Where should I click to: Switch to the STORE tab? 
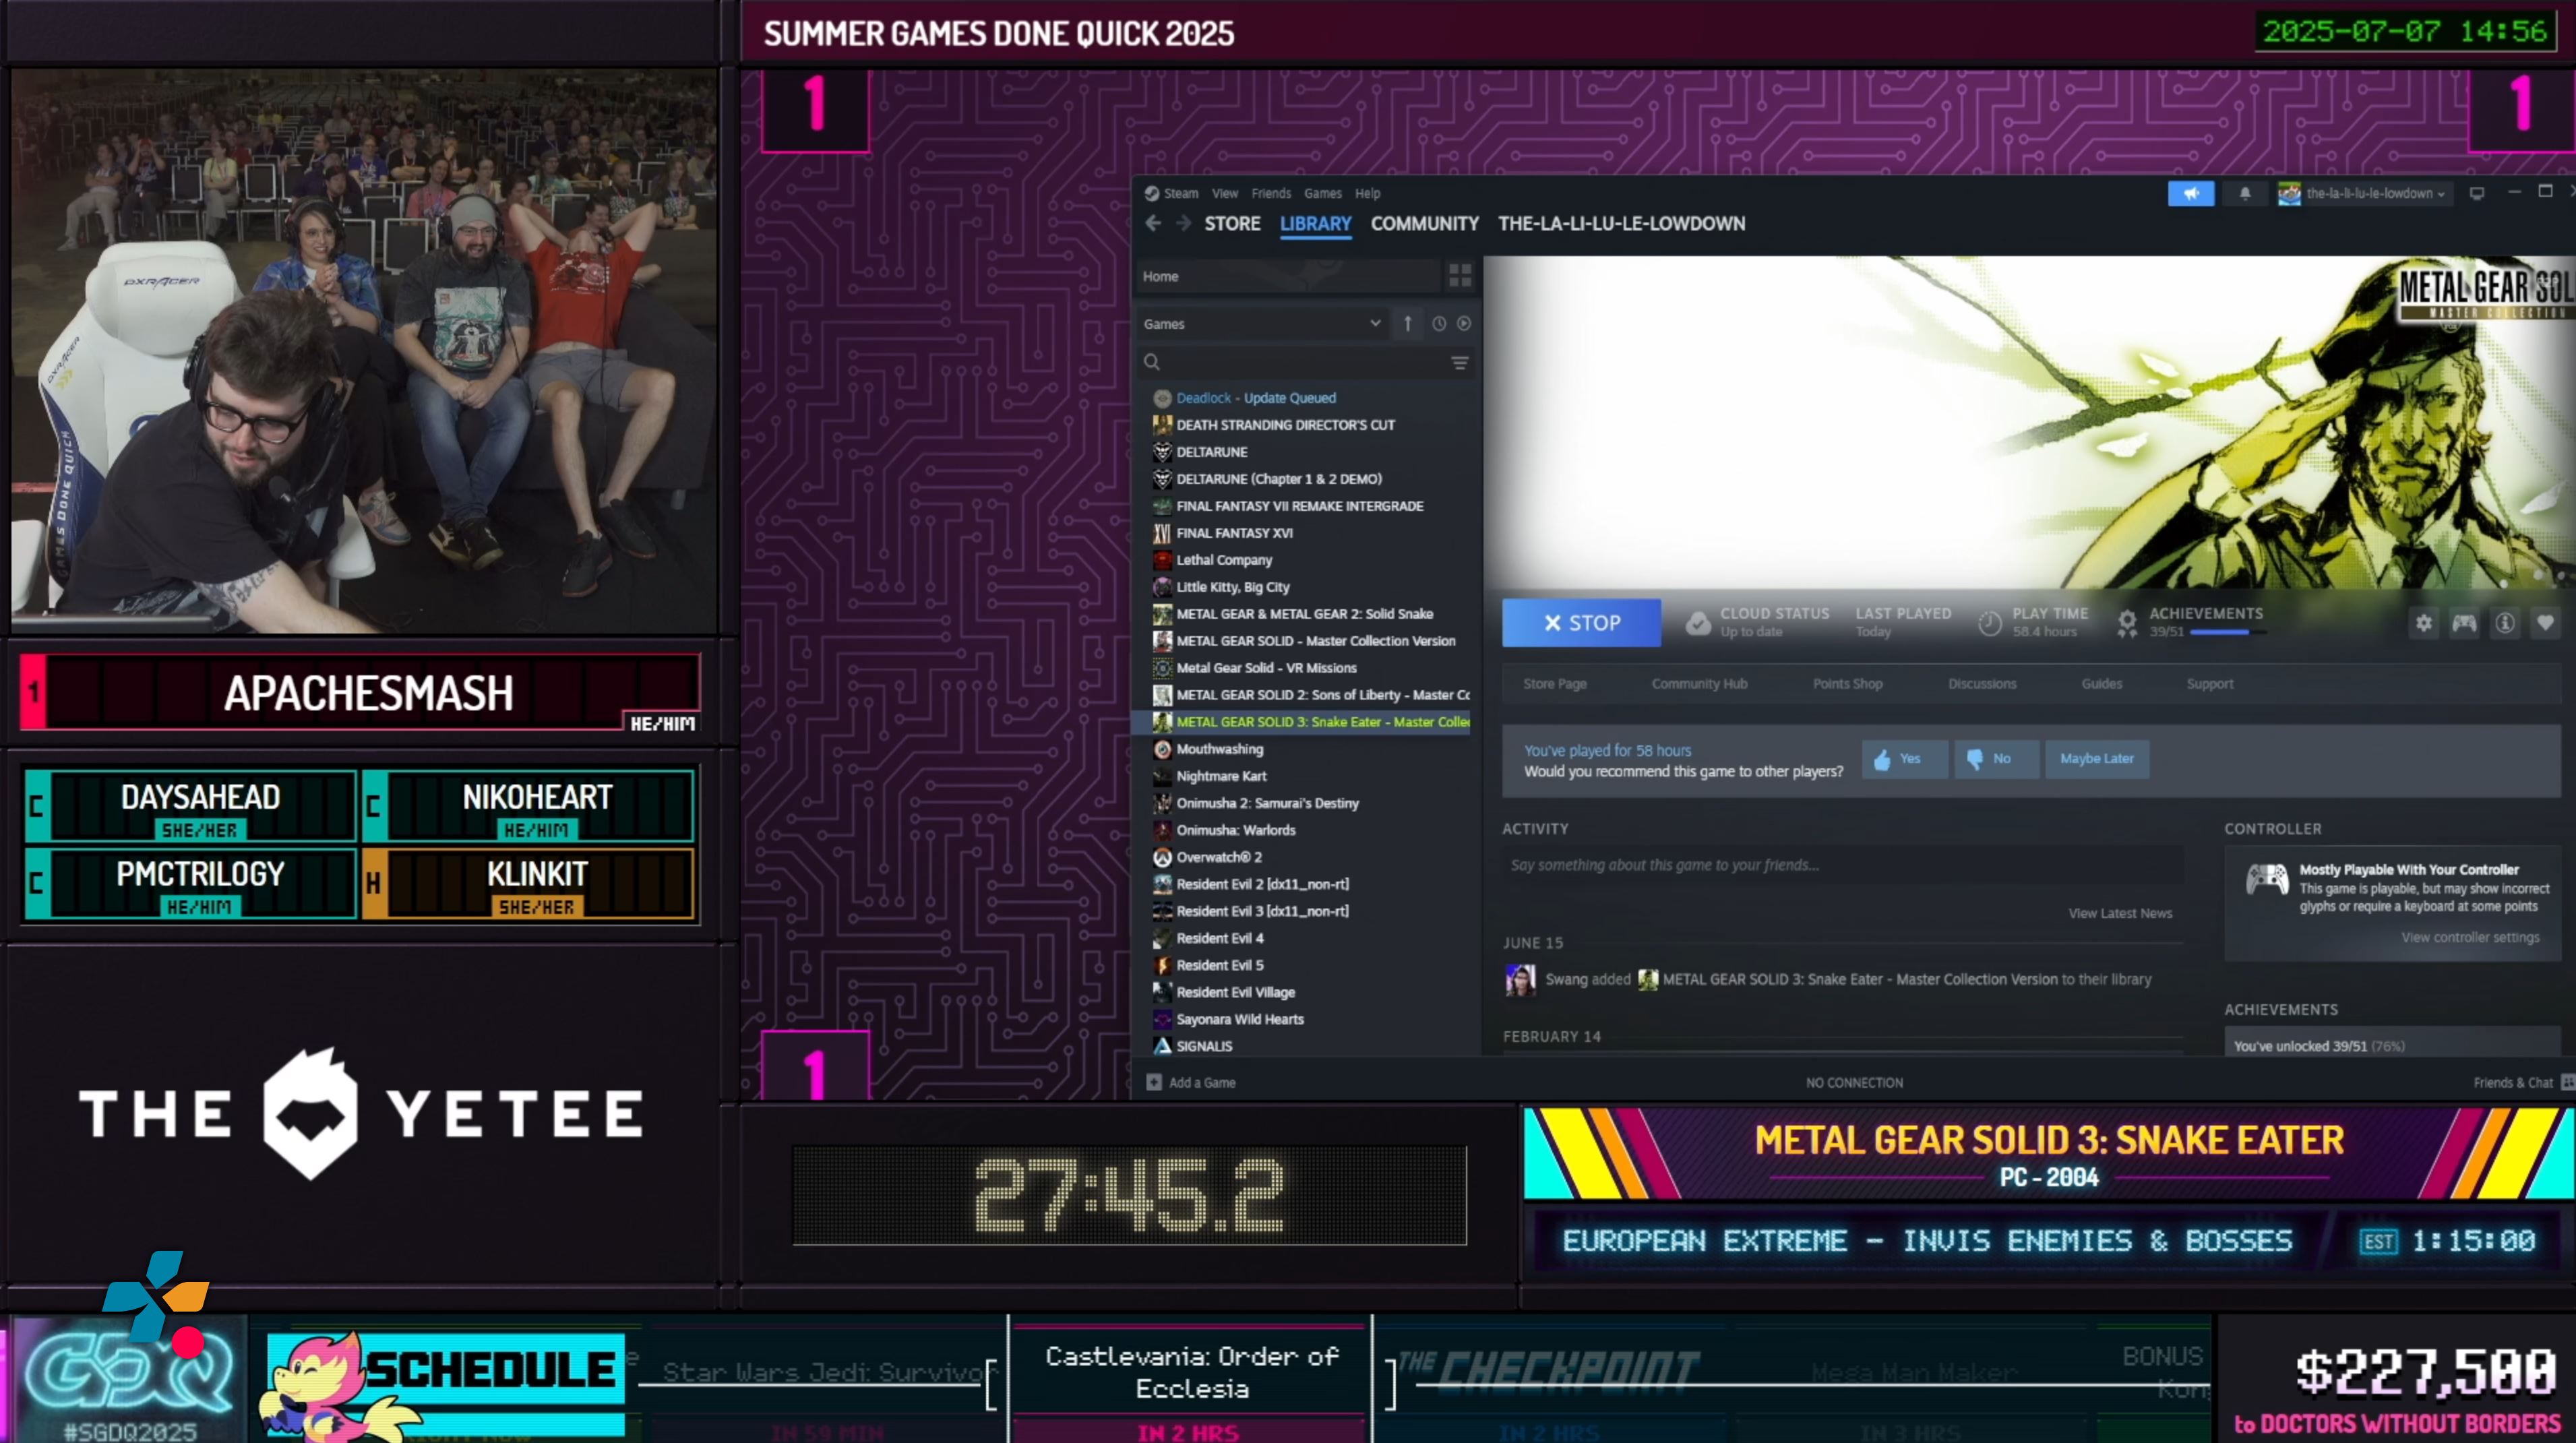point(1232,224)
